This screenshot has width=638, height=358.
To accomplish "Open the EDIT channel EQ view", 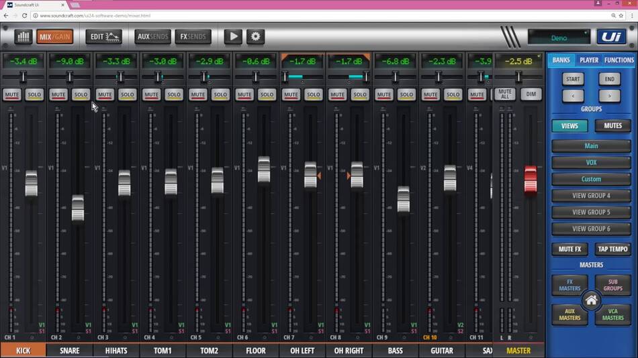I will coord(103,37).
